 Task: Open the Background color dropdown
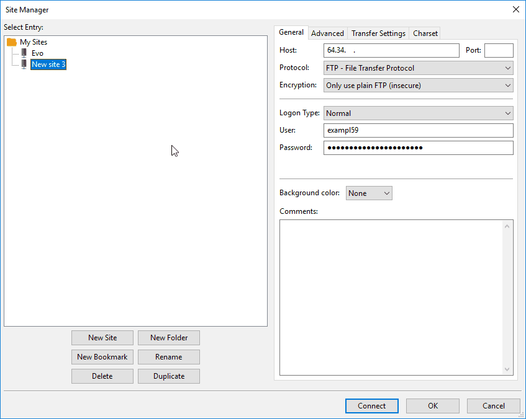point(369,193)
